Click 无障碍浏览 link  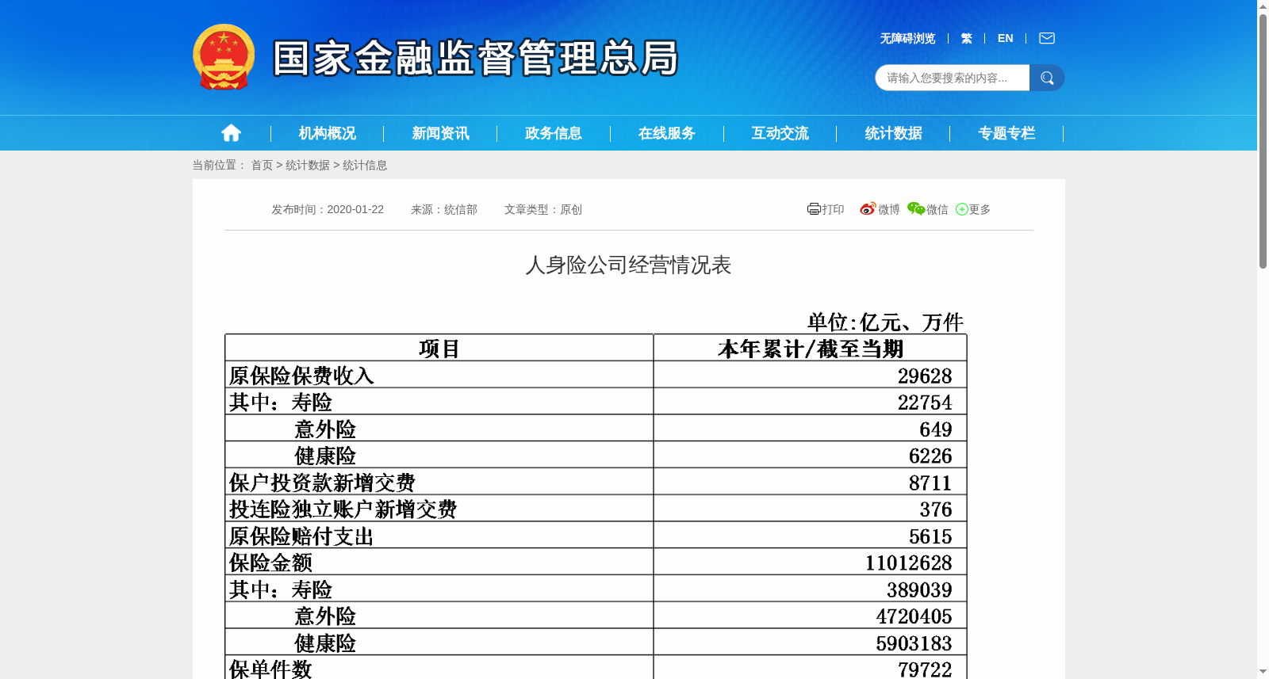pyautogui.click(x=907, y=38)
